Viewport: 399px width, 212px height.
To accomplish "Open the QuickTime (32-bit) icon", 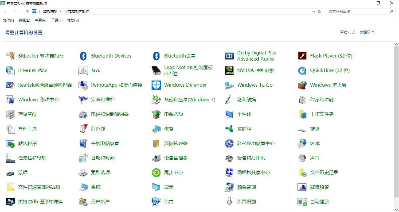I will click(302, 70).
